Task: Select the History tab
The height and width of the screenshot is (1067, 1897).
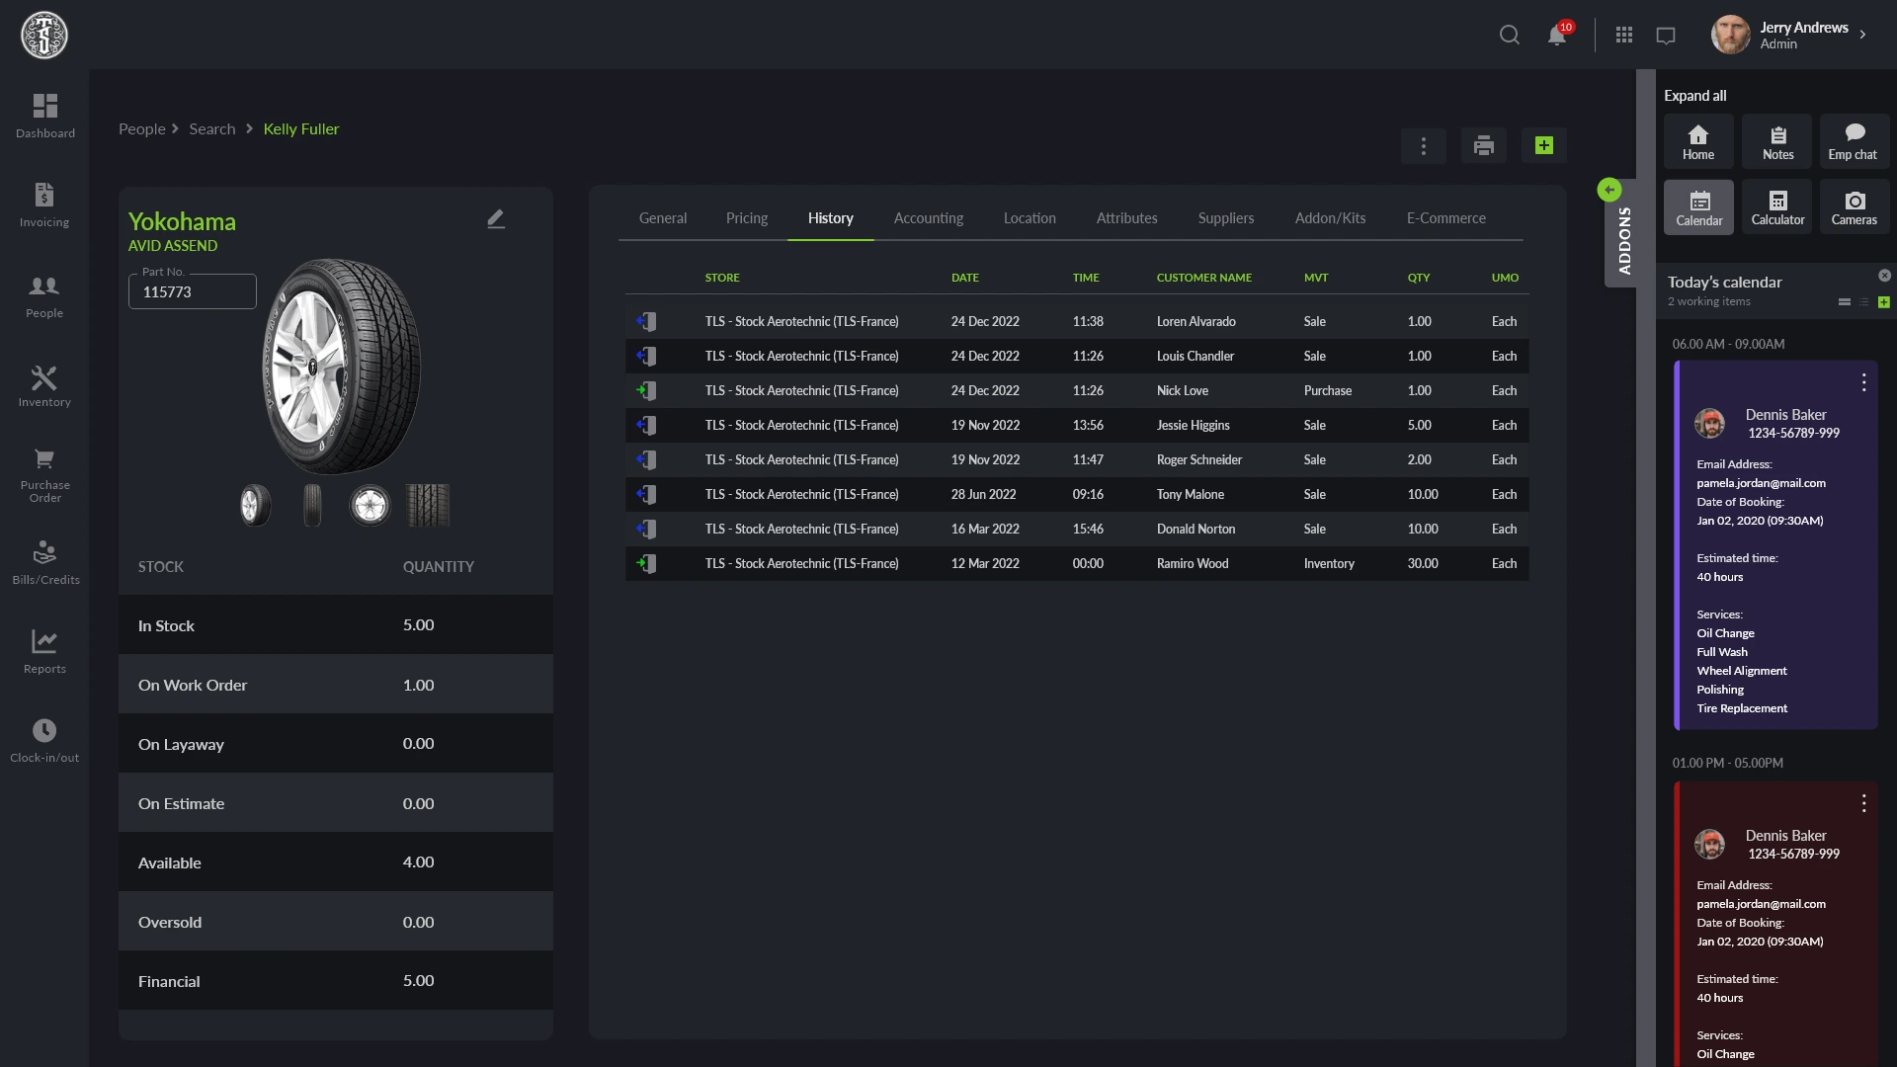Action: point(830,218)
